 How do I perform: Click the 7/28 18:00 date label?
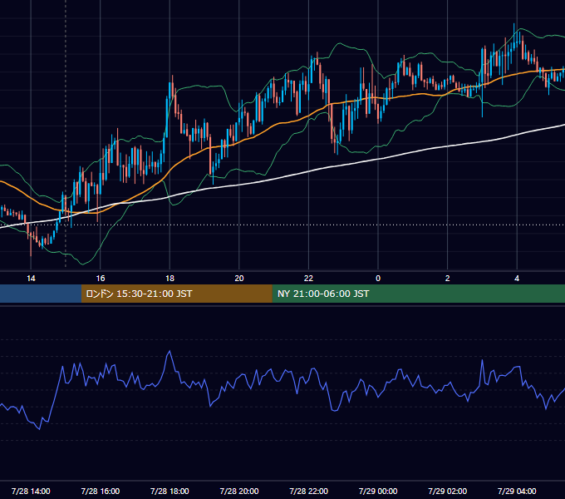(x=169, y=491)
